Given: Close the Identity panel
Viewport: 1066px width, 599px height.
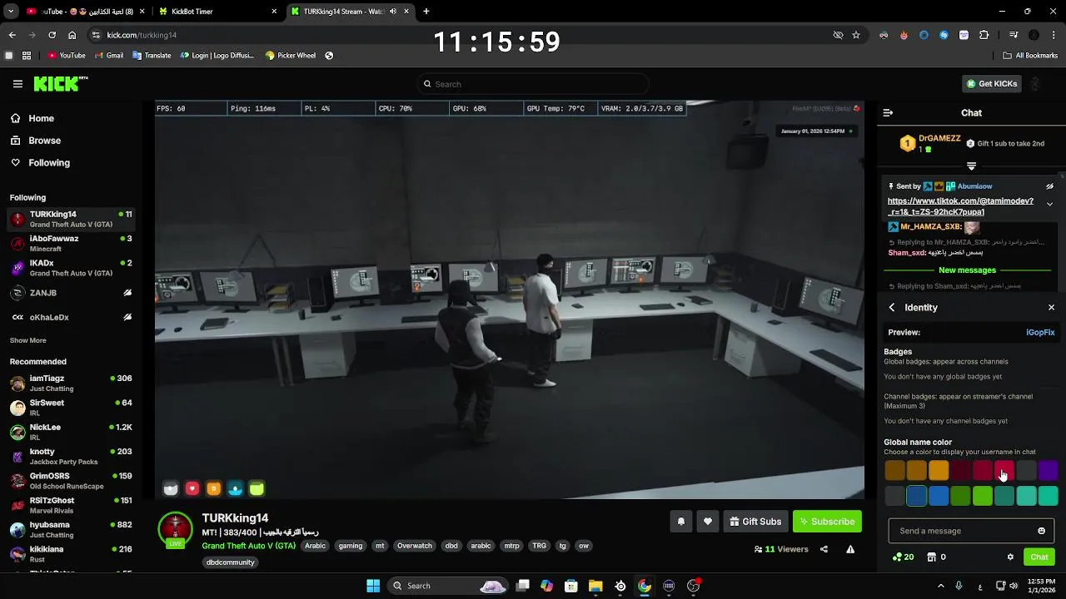Looking at the screenshot, I should (x=1051, y=308).
